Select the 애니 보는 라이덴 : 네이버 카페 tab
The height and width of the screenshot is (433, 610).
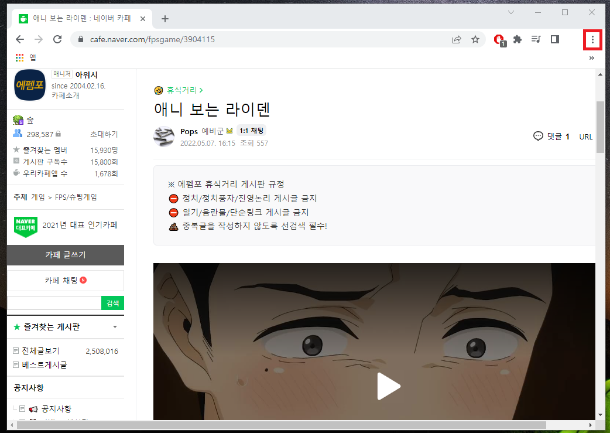click(82, 19)
